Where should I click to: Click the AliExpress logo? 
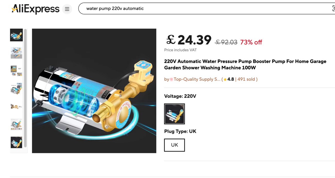pos(35,9)
